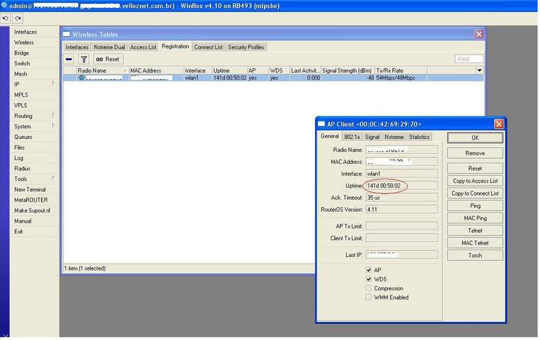Open the Statistics tab in AP Client
The width and height of the screenshot is (540, 340).
pos(419,137)
